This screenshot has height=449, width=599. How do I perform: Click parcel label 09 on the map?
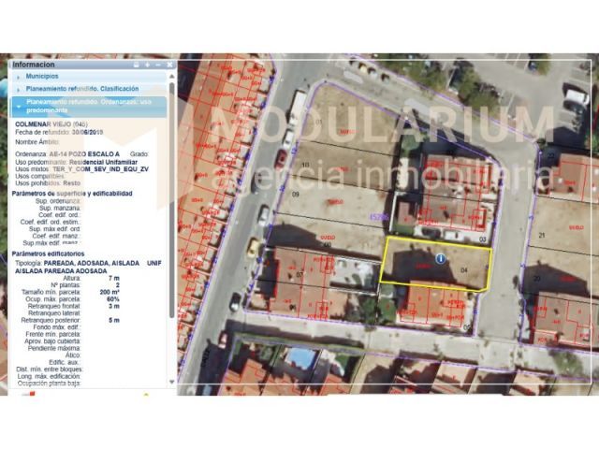[296, 195]
